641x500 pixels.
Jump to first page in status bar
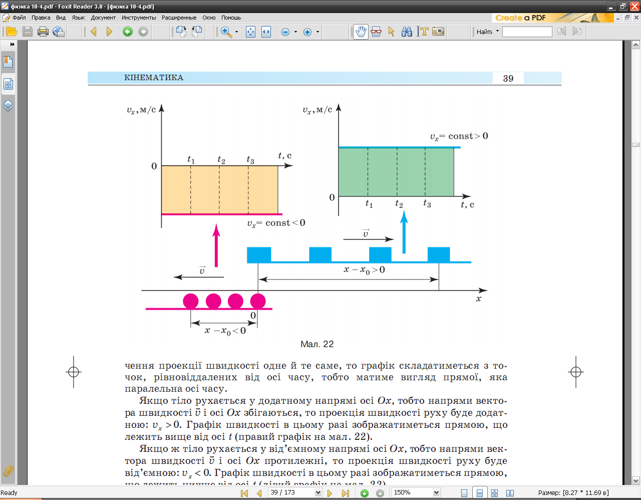coord(244,493)
